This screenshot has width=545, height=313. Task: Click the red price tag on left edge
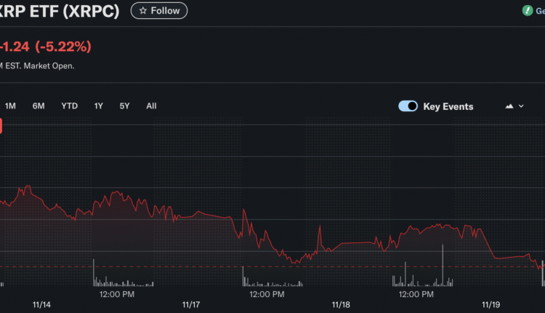coord(1,126)
